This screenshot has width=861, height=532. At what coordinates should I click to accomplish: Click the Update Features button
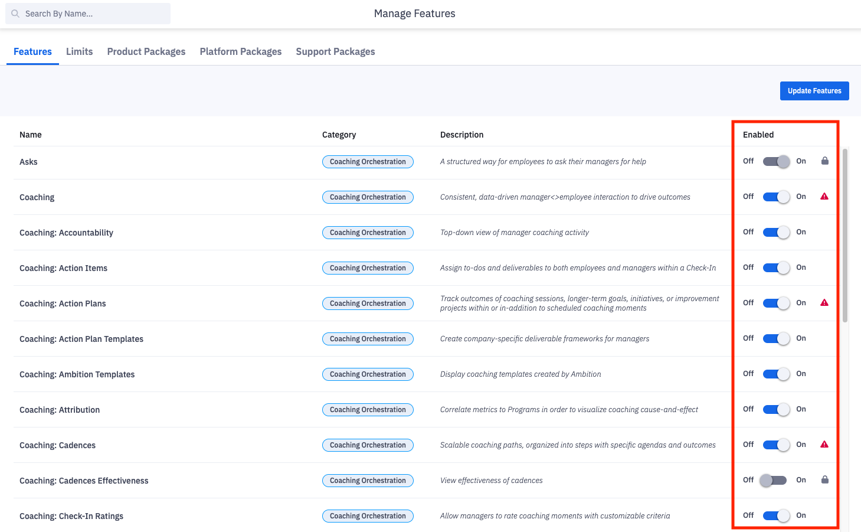[x=814, y=91]
